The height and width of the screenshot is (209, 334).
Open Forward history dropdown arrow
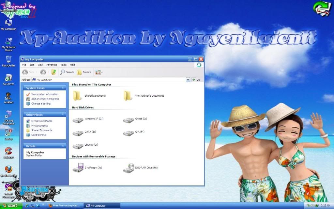tap(48, 72)
